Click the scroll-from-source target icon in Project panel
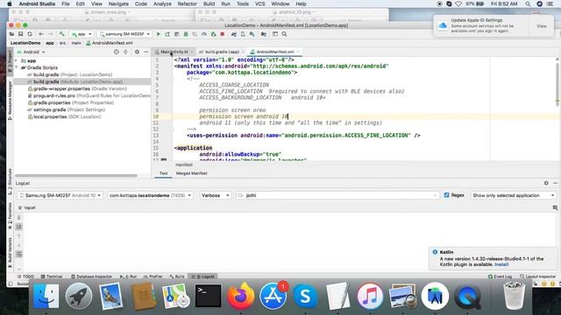The image size is (561, 315). coord(117,52)
